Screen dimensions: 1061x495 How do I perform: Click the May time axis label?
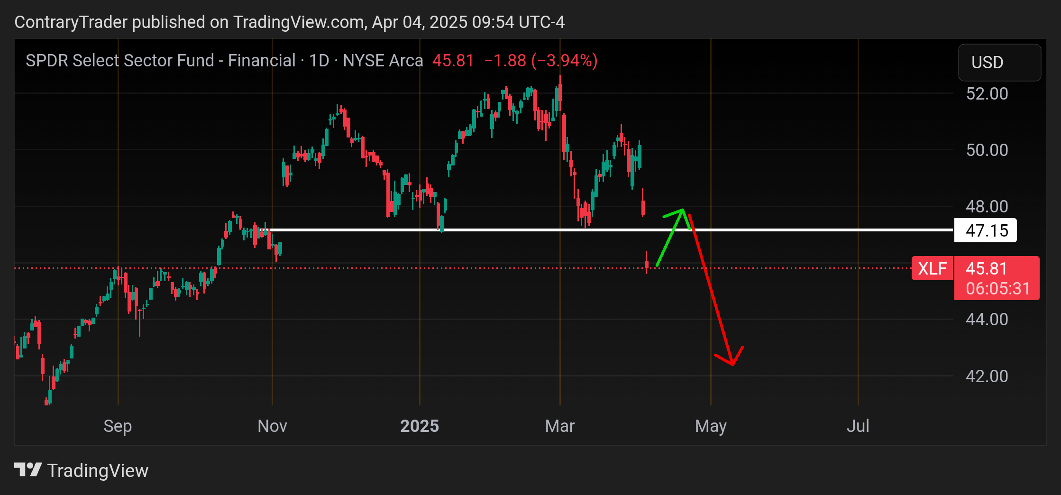pyautogui.click(x=711, y=426)
